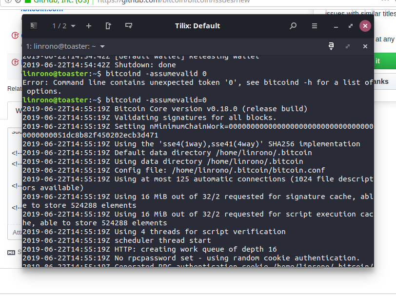Click 'HTTP: creating work queue of depth 16'

150,249
